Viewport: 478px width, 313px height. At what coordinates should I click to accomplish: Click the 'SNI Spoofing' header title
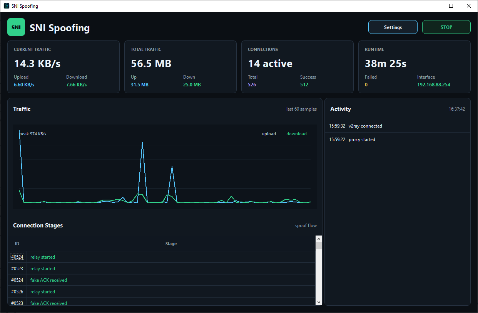pyautogui.click(x=60, y=28)
